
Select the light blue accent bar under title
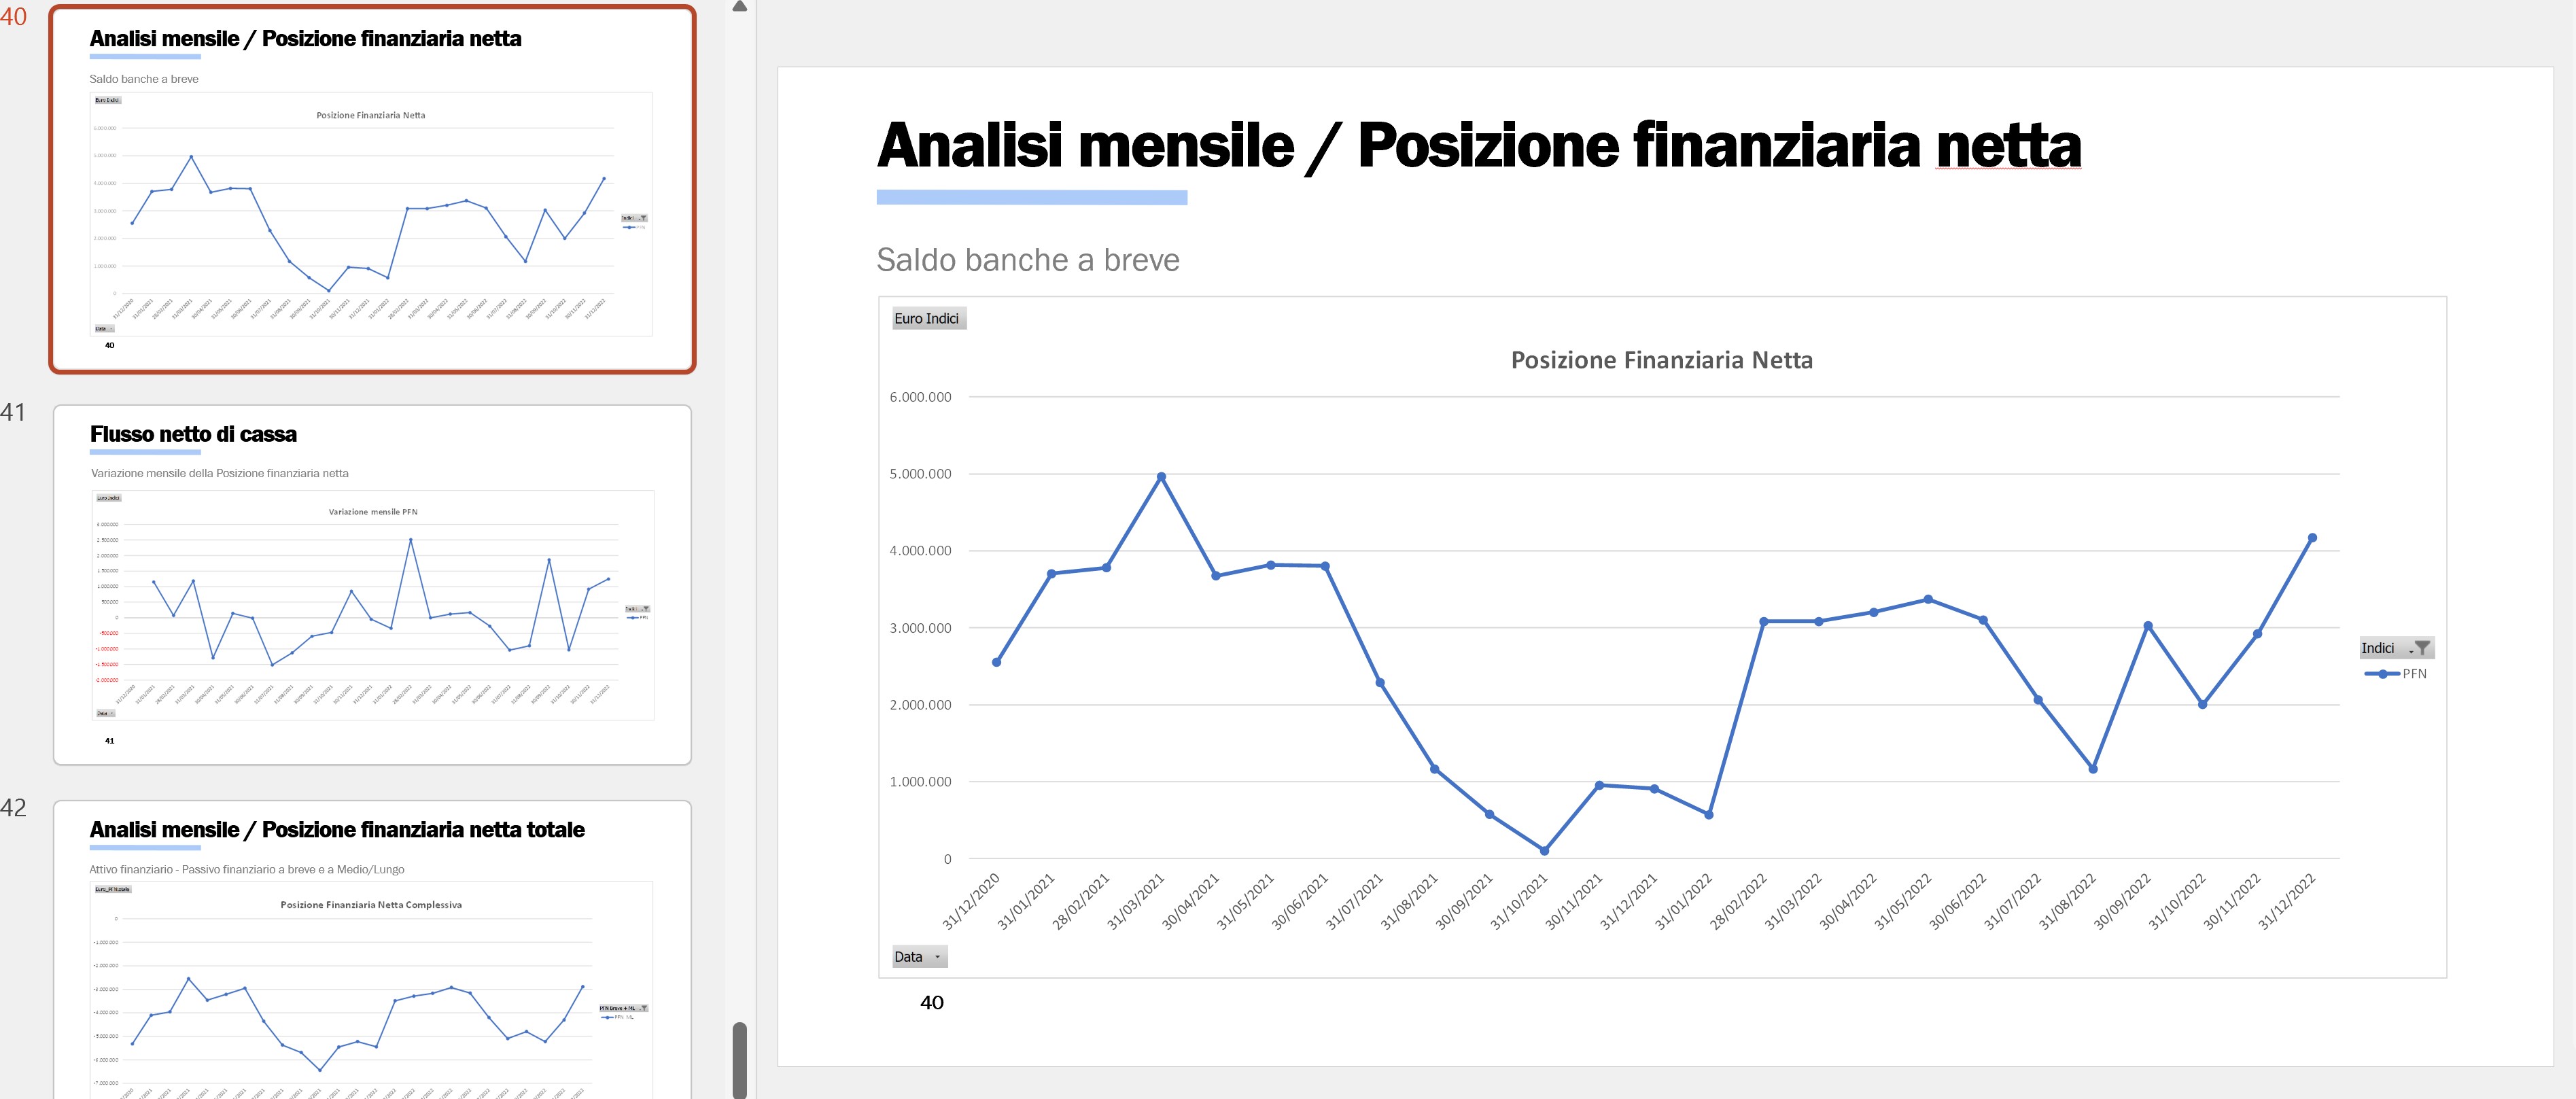tap(1032, 197)
